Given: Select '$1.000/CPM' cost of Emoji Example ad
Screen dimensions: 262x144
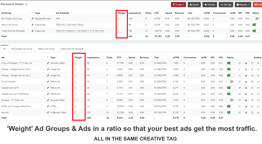Looking at the screenshot, I should (160, 82).
